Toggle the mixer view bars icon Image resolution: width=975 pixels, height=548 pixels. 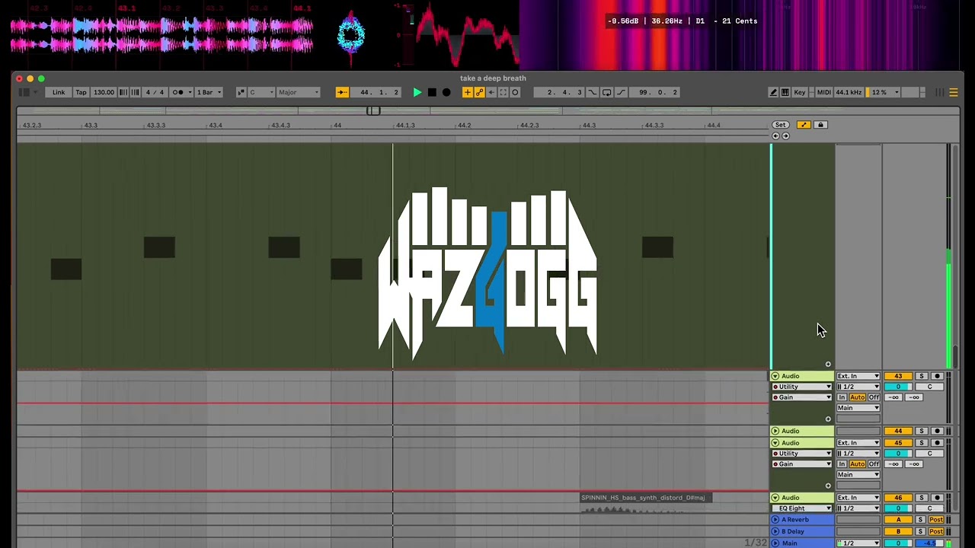pyautogui.click(x=940, y=92)
